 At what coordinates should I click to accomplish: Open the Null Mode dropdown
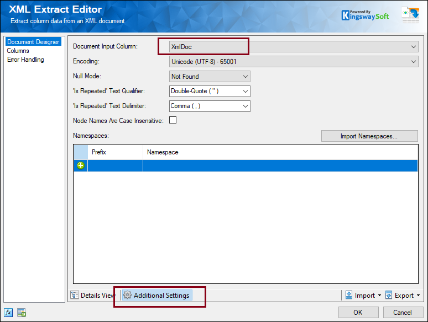coord(246,77)
